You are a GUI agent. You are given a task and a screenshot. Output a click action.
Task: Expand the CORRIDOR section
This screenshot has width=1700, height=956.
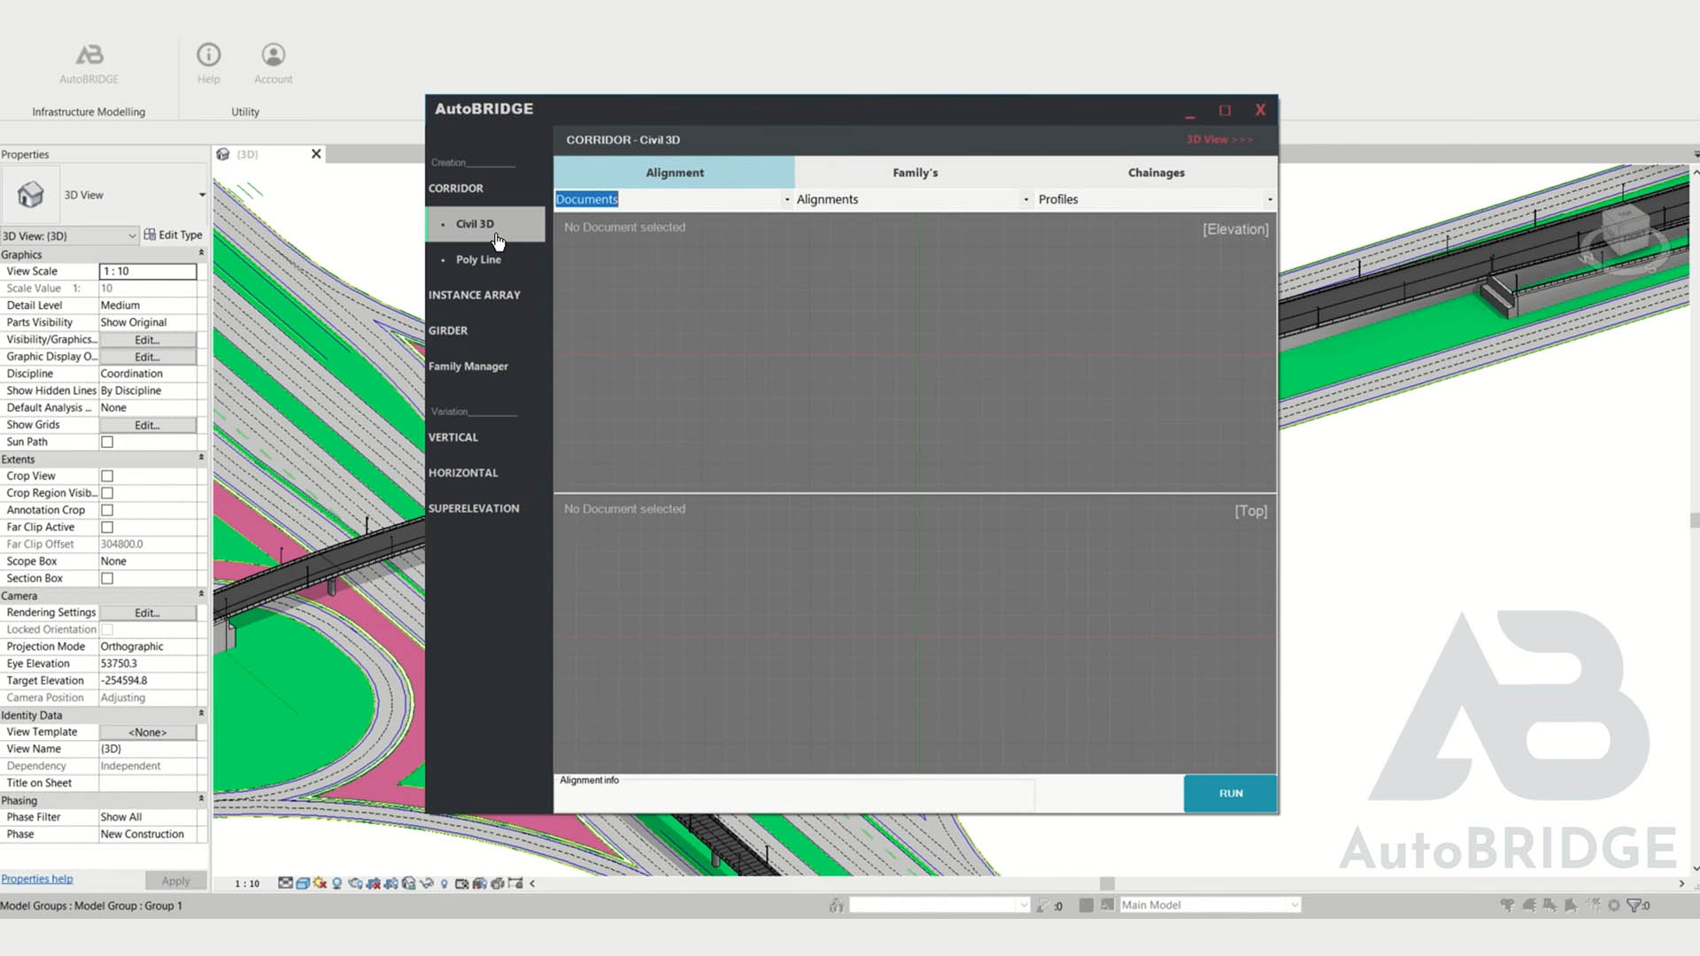[x=455, y=187]
